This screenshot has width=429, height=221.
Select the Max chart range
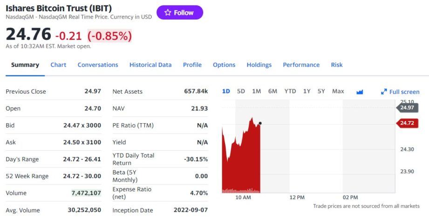pyautogui.click(x=338, y=91)
